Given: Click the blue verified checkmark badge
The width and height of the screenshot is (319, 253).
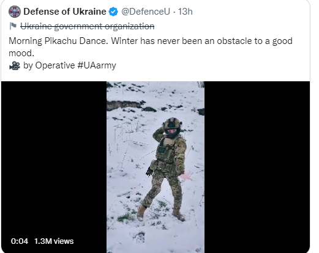Looking at the screenshot, I should tap(113, 12).
